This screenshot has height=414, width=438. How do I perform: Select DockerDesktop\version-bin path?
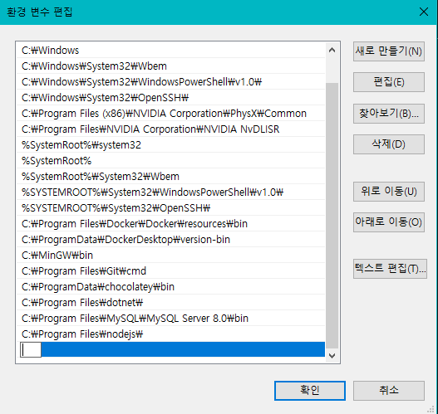pos(170,240)
